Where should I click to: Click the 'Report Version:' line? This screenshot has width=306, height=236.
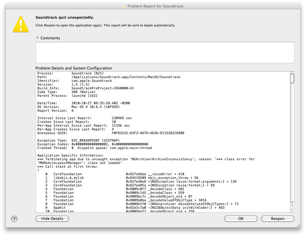pos(56,111)
